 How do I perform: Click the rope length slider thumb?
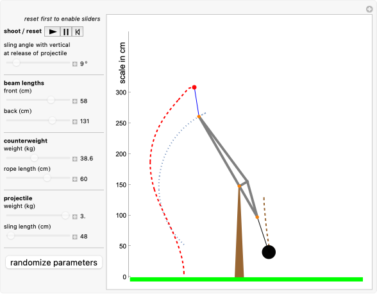[x=47, y=178]
